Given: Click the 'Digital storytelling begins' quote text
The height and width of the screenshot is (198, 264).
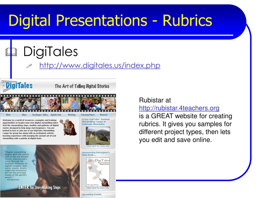Looking at the screenshot, I should pos(17,166).
